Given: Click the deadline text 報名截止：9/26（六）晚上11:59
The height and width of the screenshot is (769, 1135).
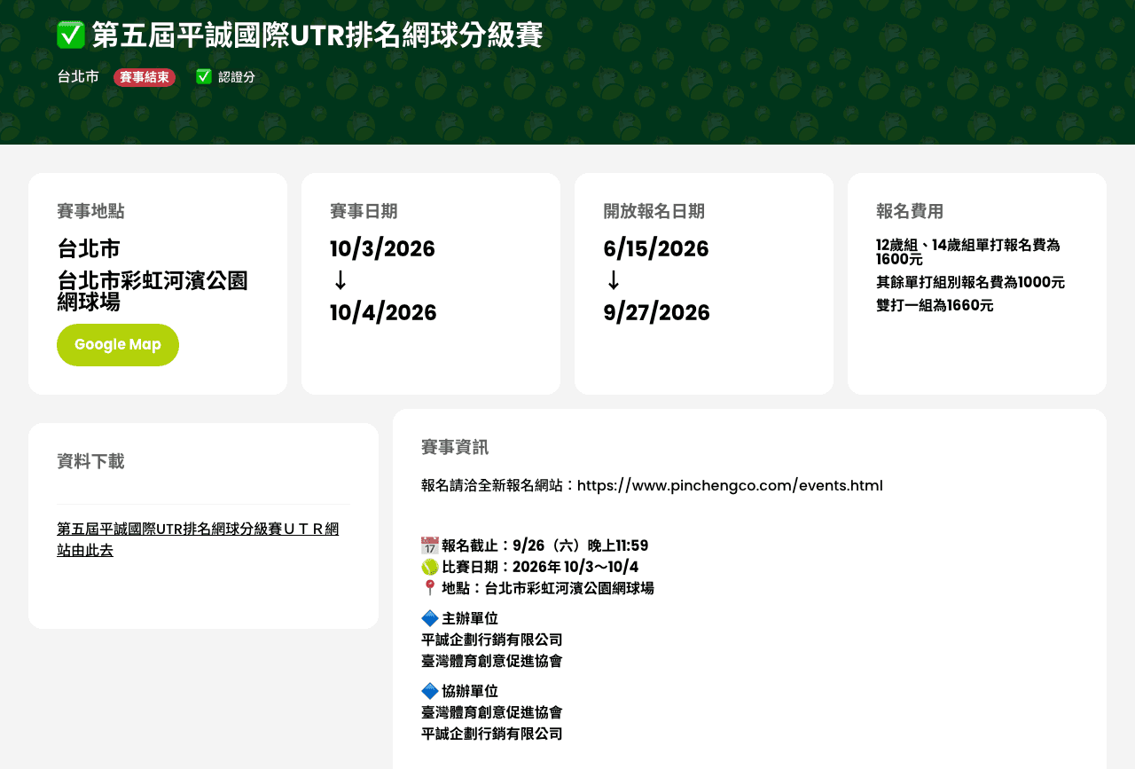Looking at the screenshot, I should tap(544, 545).
